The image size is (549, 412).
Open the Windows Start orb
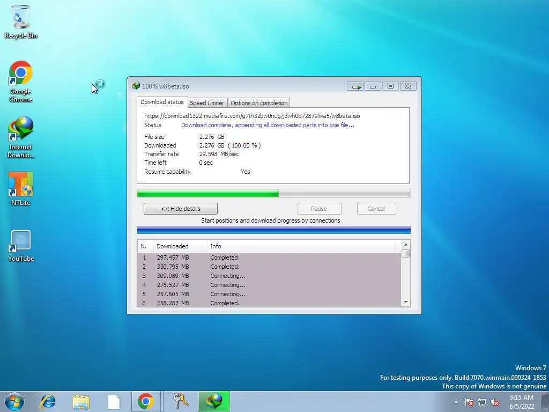(14, 401)
